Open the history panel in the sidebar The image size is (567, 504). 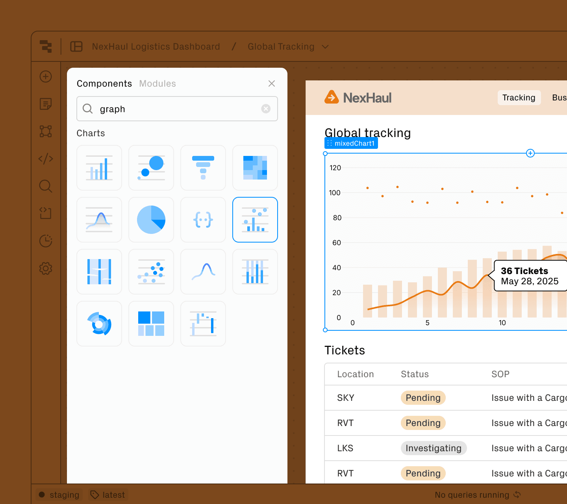point(46,241)
